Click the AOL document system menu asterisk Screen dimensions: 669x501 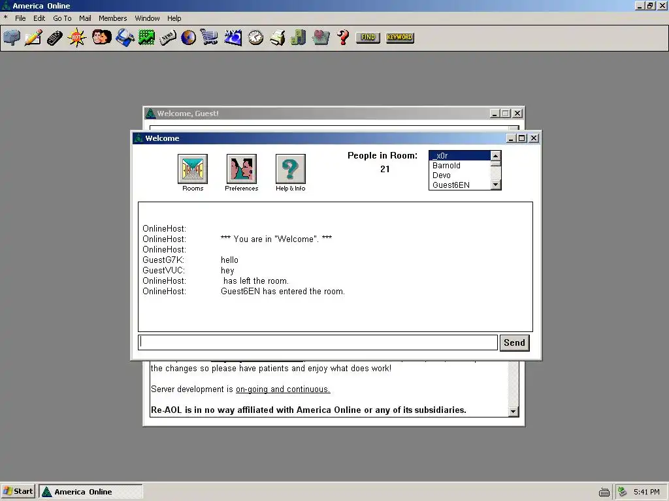(x=5, y=18)
